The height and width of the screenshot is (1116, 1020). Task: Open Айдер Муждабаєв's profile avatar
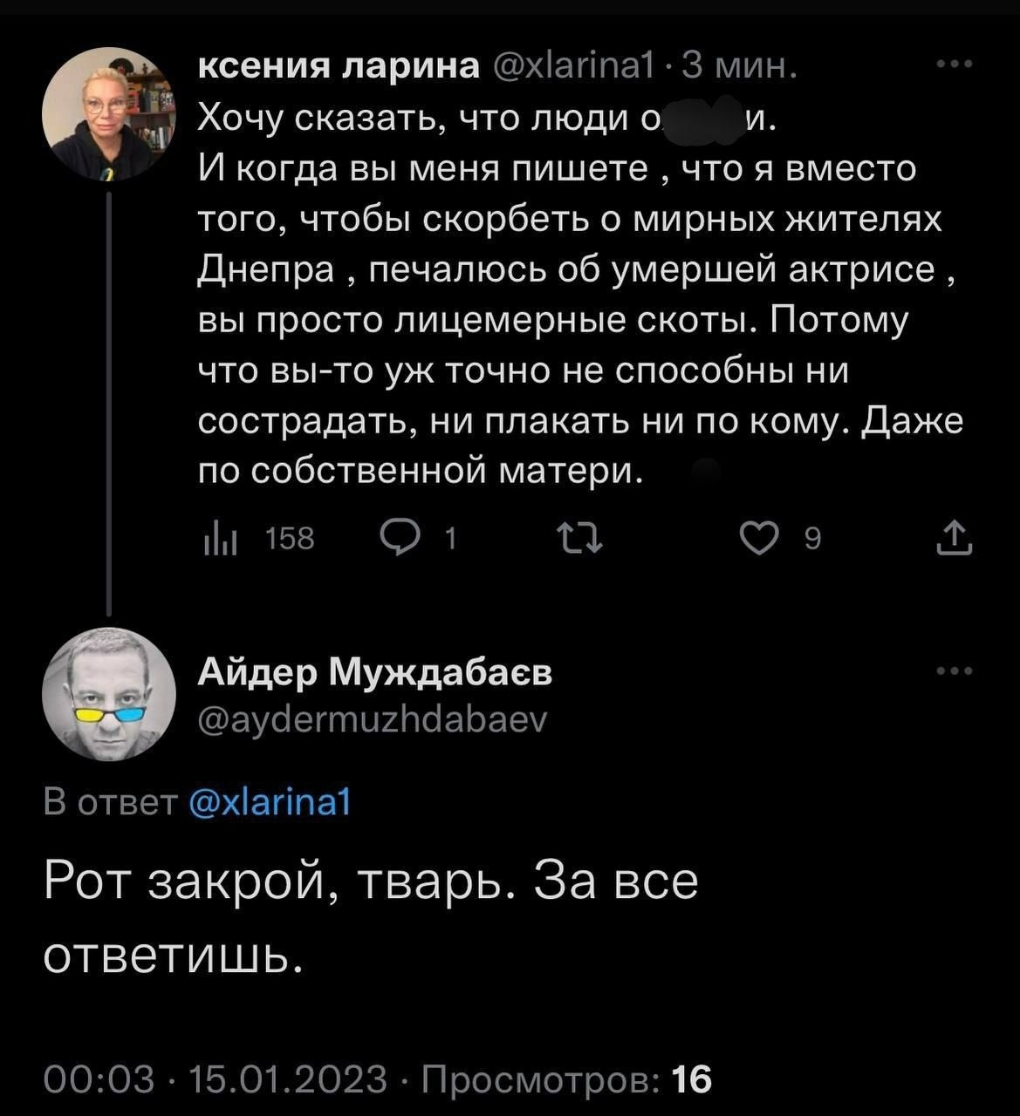coord(109,694)
